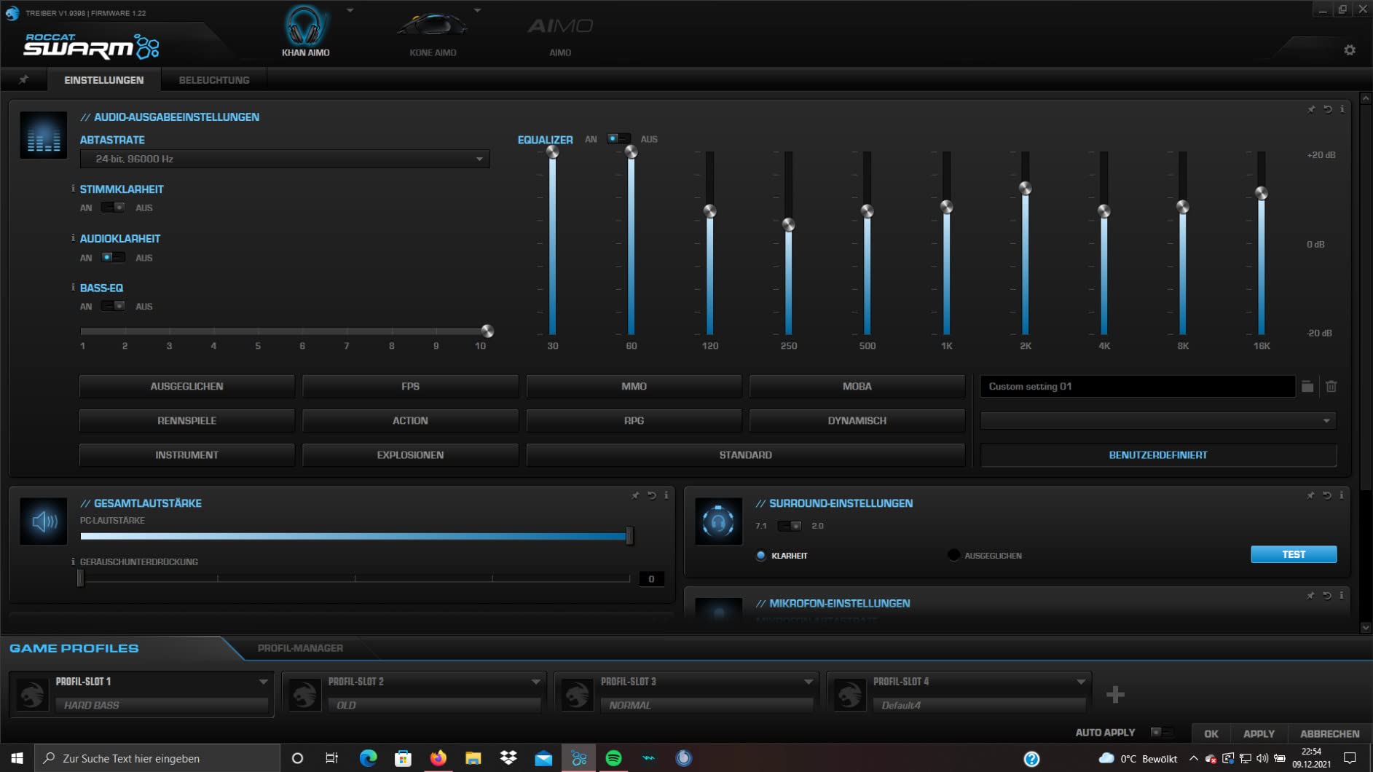Viewport: 1373px width, 772px height.
Task: Apply the Ausgeglichen equalizer preset
Action: [186, 387]
